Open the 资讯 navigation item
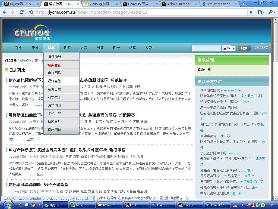This screenshot has width=278, height=209. point(35,48)
